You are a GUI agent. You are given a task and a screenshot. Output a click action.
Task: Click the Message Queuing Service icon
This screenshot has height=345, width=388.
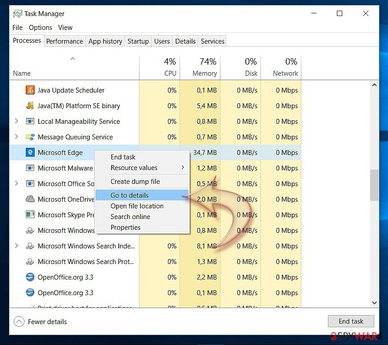click(x=30, y=137)
